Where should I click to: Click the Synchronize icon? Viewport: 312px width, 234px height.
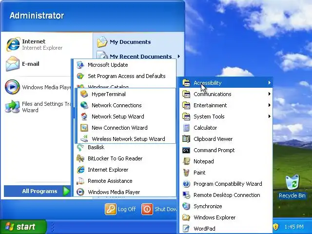[186, 206]
